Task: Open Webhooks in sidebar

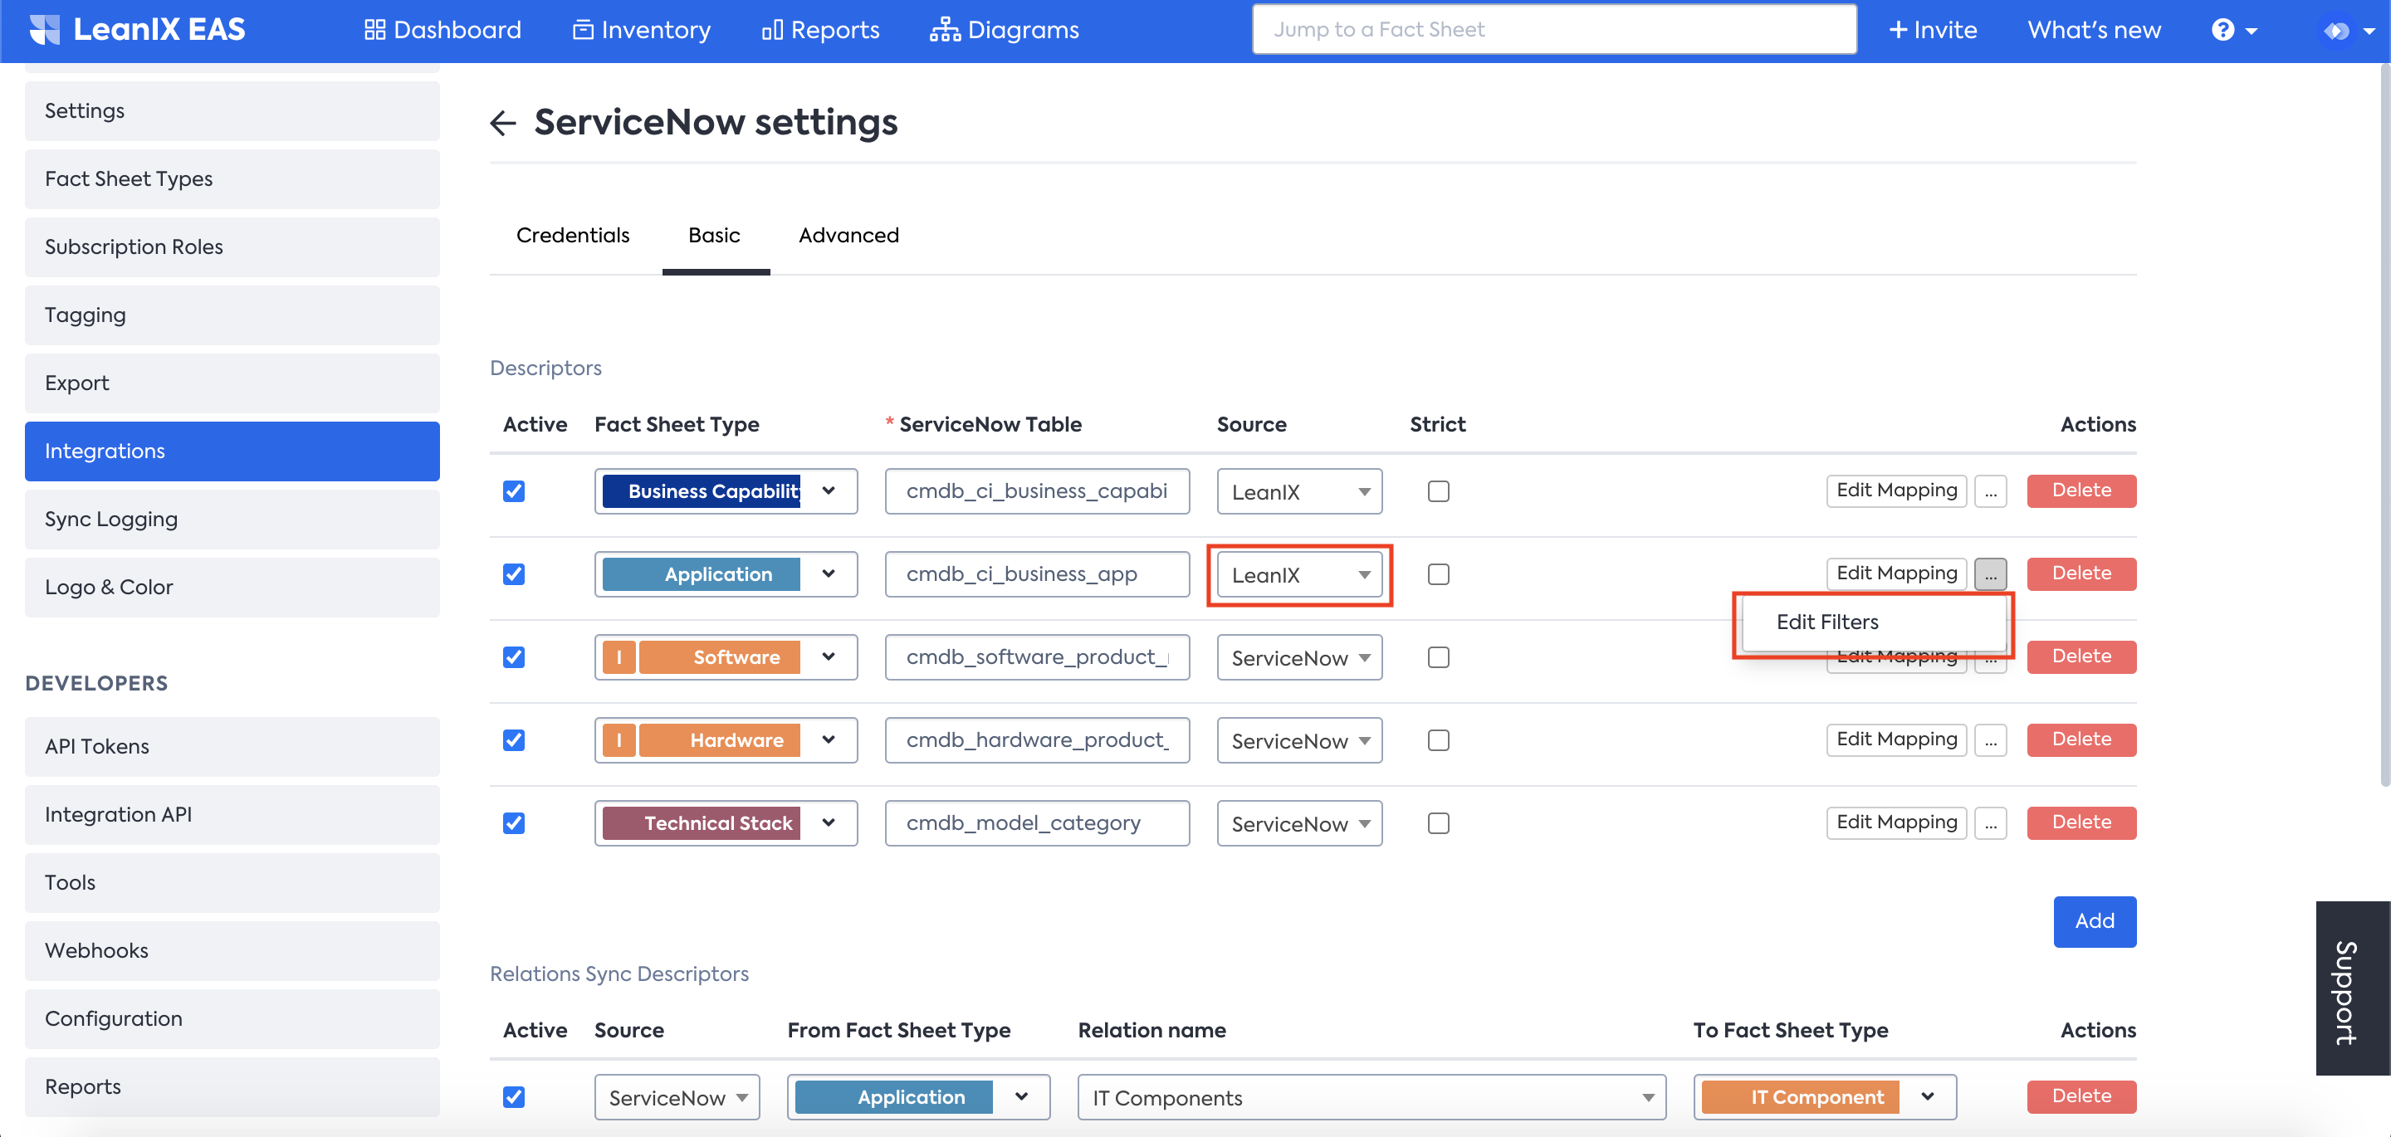Action: click(x=232, y=950)
